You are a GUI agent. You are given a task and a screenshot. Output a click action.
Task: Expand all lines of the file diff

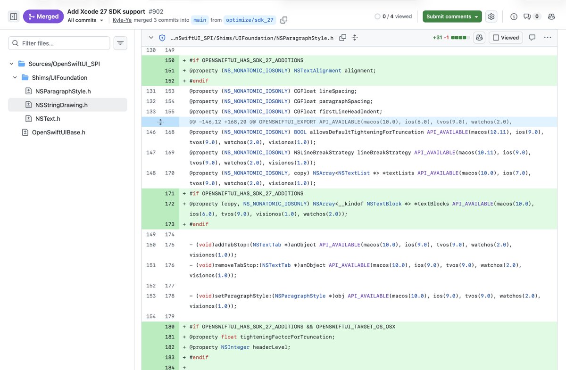pos(355,38)
